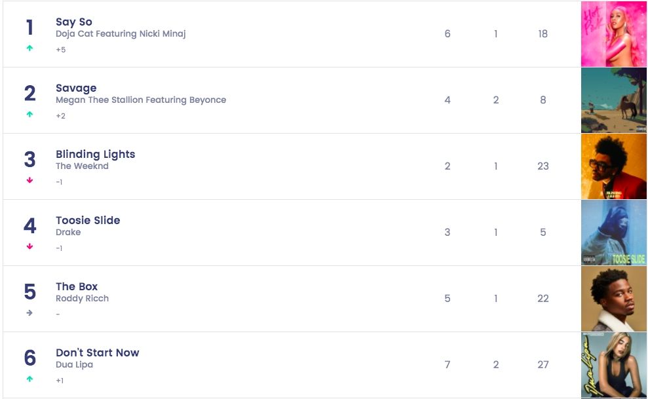Click the pink down arrow under rank 3
Screen dimensions: 648x399
29,181
